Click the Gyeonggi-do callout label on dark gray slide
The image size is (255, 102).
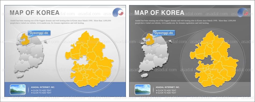click(x=164, y=33)
